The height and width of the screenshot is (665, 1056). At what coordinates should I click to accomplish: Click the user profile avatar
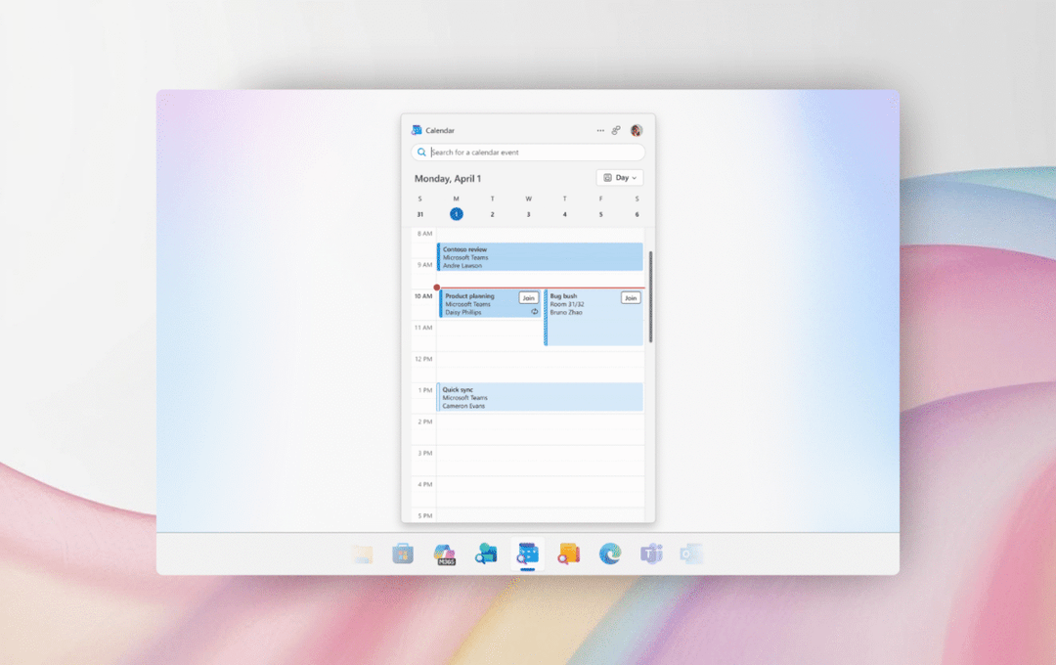click(x=636, y=130)
